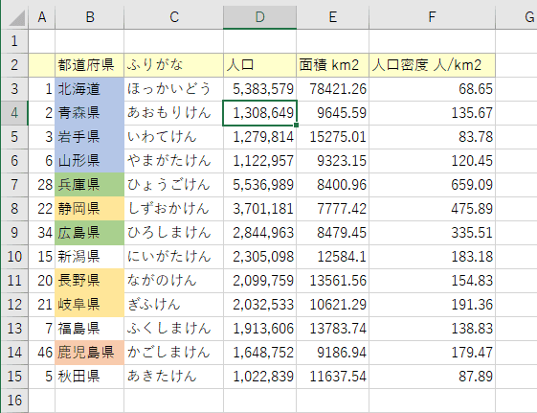Click the 面積 km2 header cell

(332, 65)
